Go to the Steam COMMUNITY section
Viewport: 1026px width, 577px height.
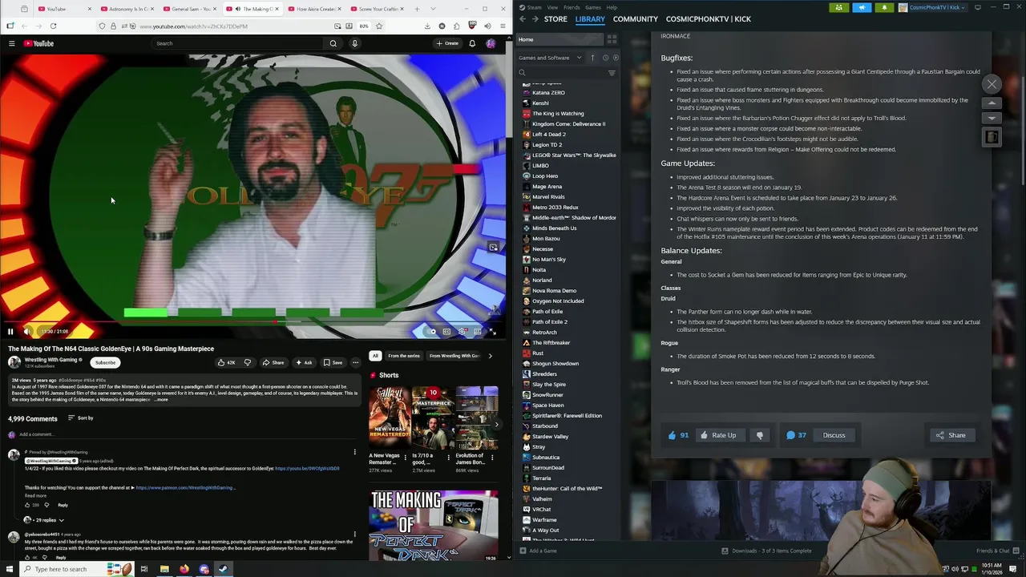635,18
